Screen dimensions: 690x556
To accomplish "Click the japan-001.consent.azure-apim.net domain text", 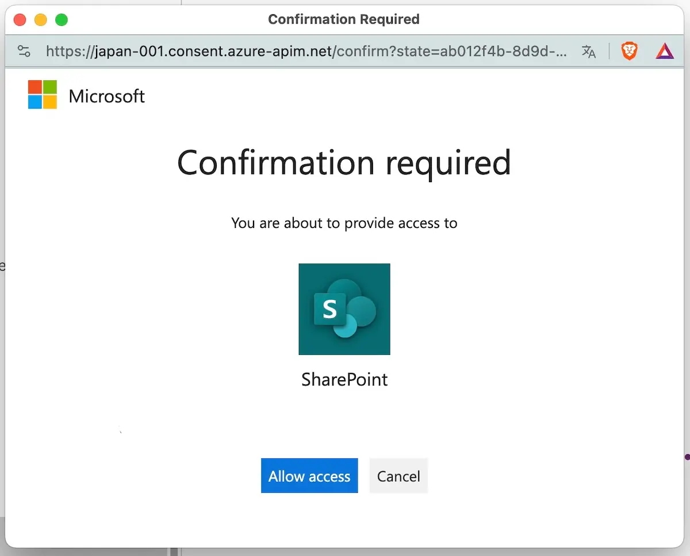I will 189,52.
